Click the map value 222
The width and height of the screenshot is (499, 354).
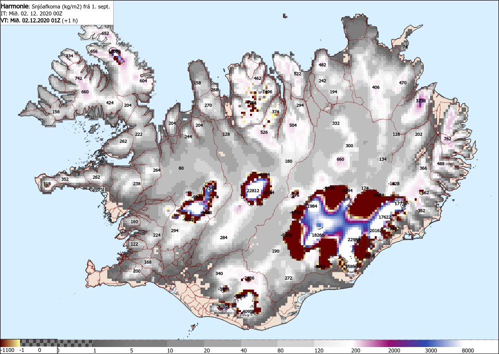[139, 134]
